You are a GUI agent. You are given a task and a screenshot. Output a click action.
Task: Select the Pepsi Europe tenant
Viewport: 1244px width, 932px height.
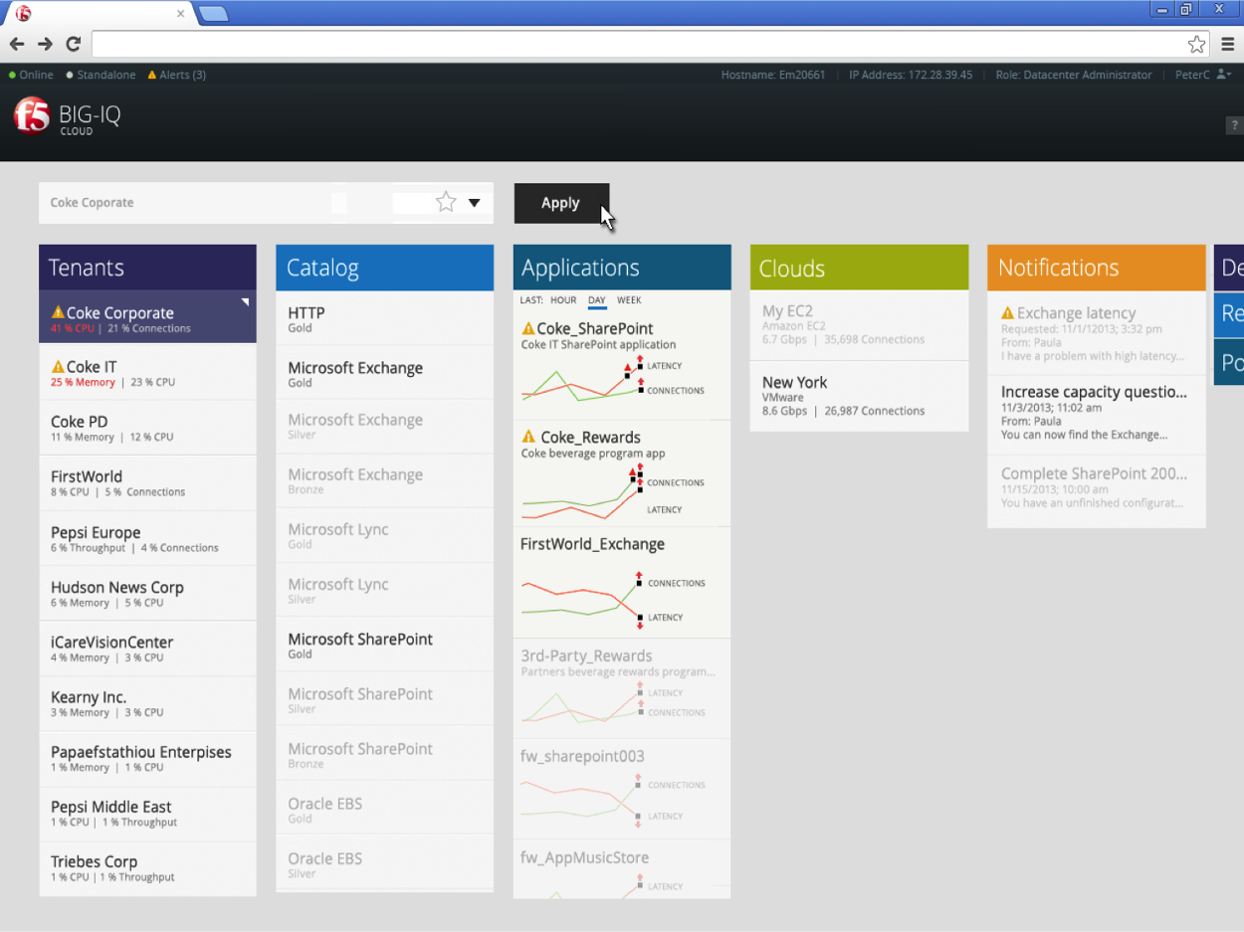[x=147, y=538]
